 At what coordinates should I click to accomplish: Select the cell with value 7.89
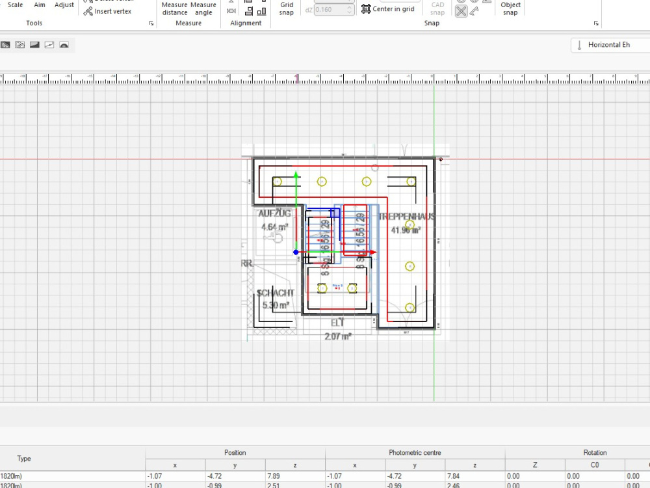point(294,476)
